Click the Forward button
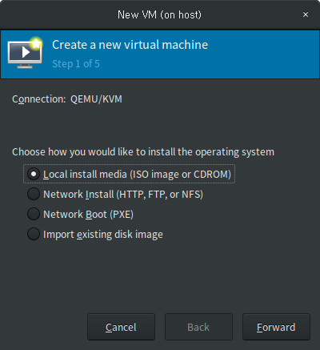 [x=276, y=327]
